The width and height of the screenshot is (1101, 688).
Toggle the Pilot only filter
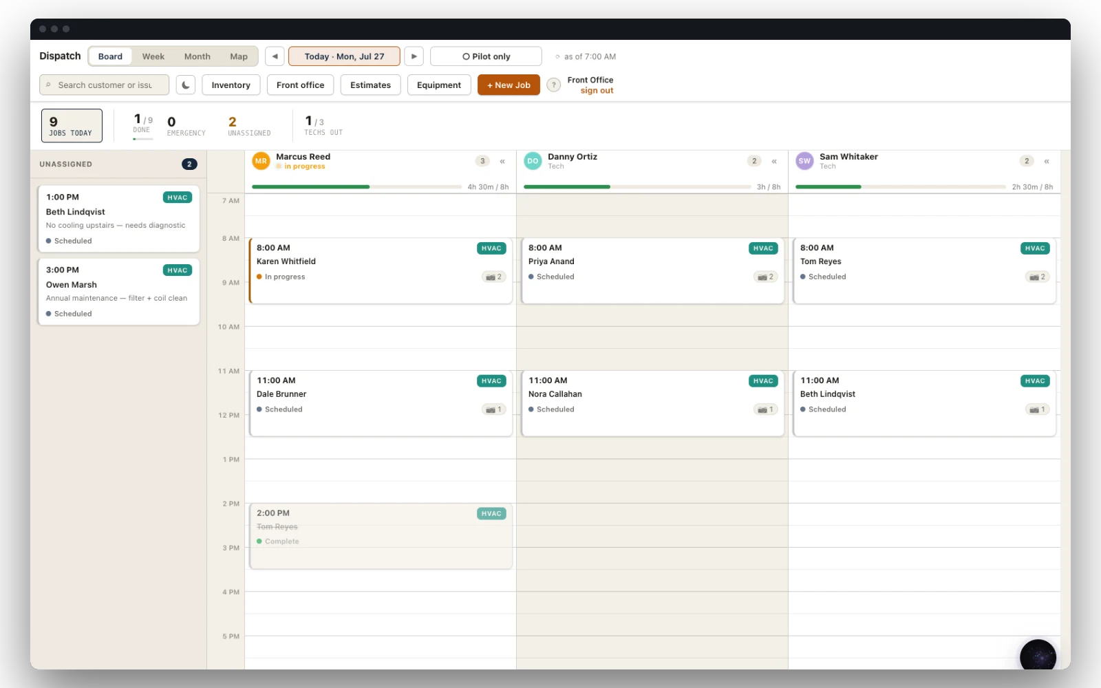pyautogui.click(x=486, y=56)
